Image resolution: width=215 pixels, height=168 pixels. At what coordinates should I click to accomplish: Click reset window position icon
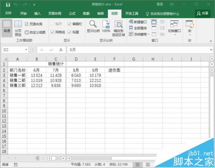tap(162, 34)
